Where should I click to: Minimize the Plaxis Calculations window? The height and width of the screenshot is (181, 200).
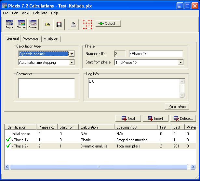180,6
